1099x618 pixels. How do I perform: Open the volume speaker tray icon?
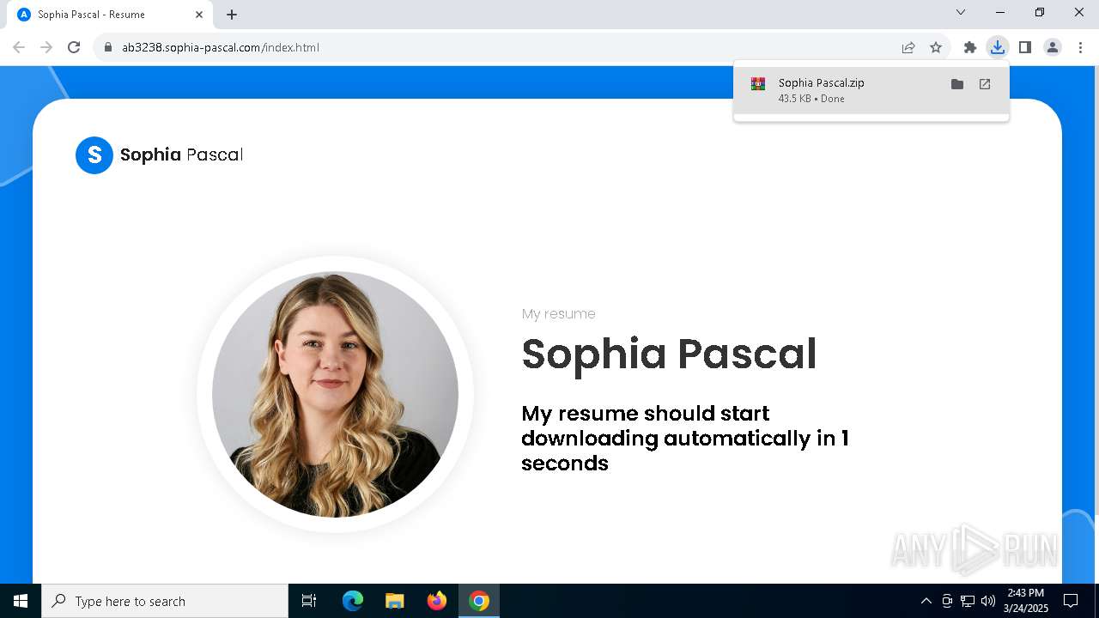pyautogui.click(x=988, y=601)
